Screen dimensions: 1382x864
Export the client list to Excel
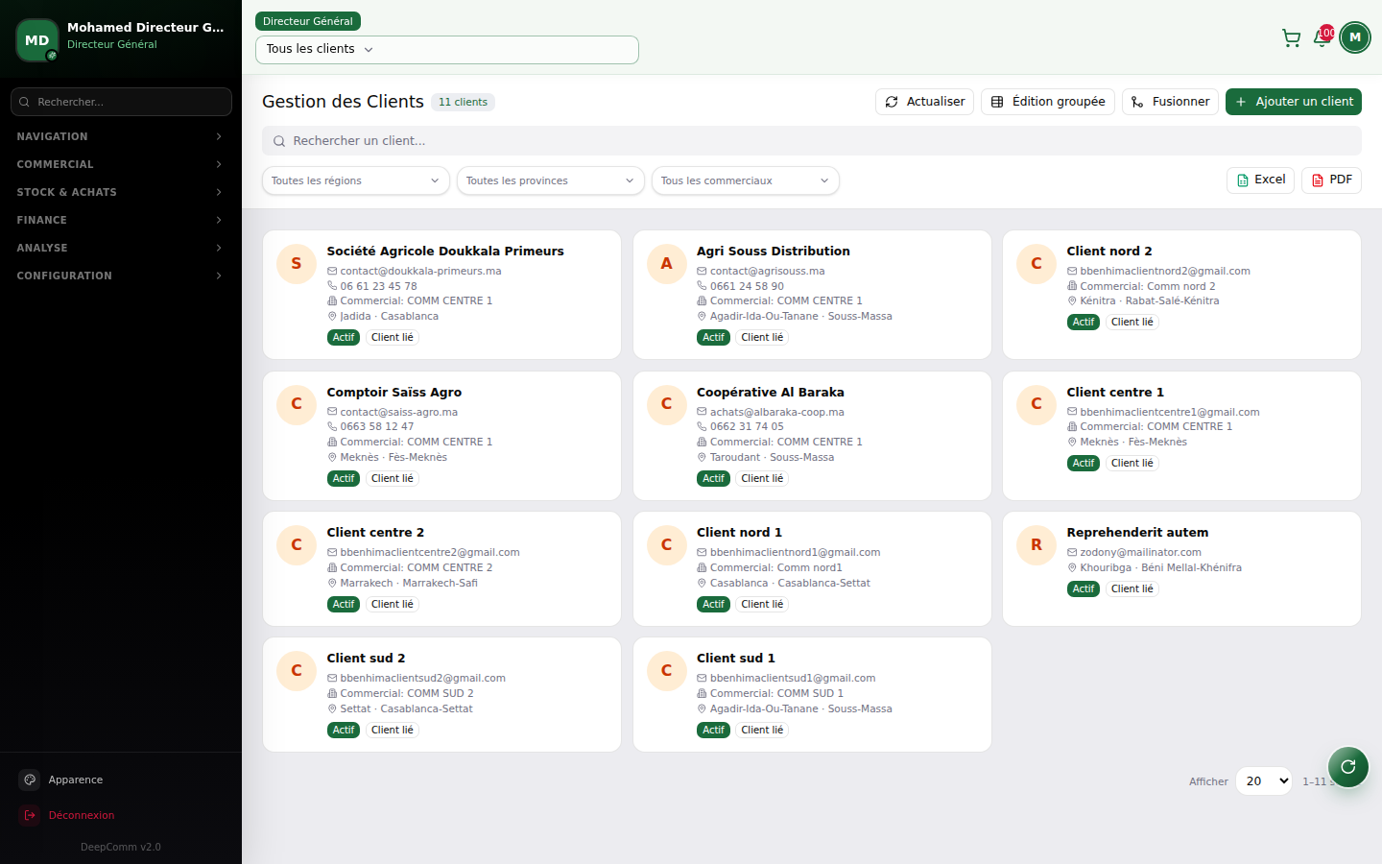[1261, 180]
